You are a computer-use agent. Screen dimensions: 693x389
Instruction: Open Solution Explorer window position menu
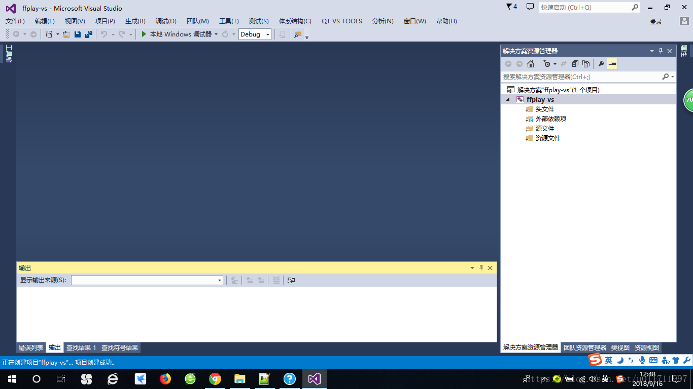(x=652, y=51)
